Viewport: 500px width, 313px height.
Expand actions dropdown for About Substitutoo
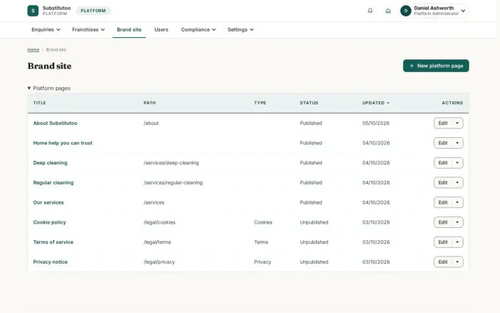coord(457,123)
